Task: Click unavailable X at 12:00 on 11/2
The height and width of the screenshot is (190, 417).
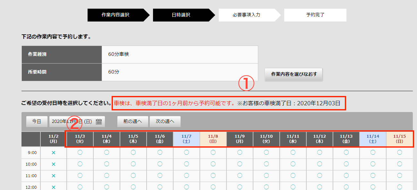Action: [54, 187]
